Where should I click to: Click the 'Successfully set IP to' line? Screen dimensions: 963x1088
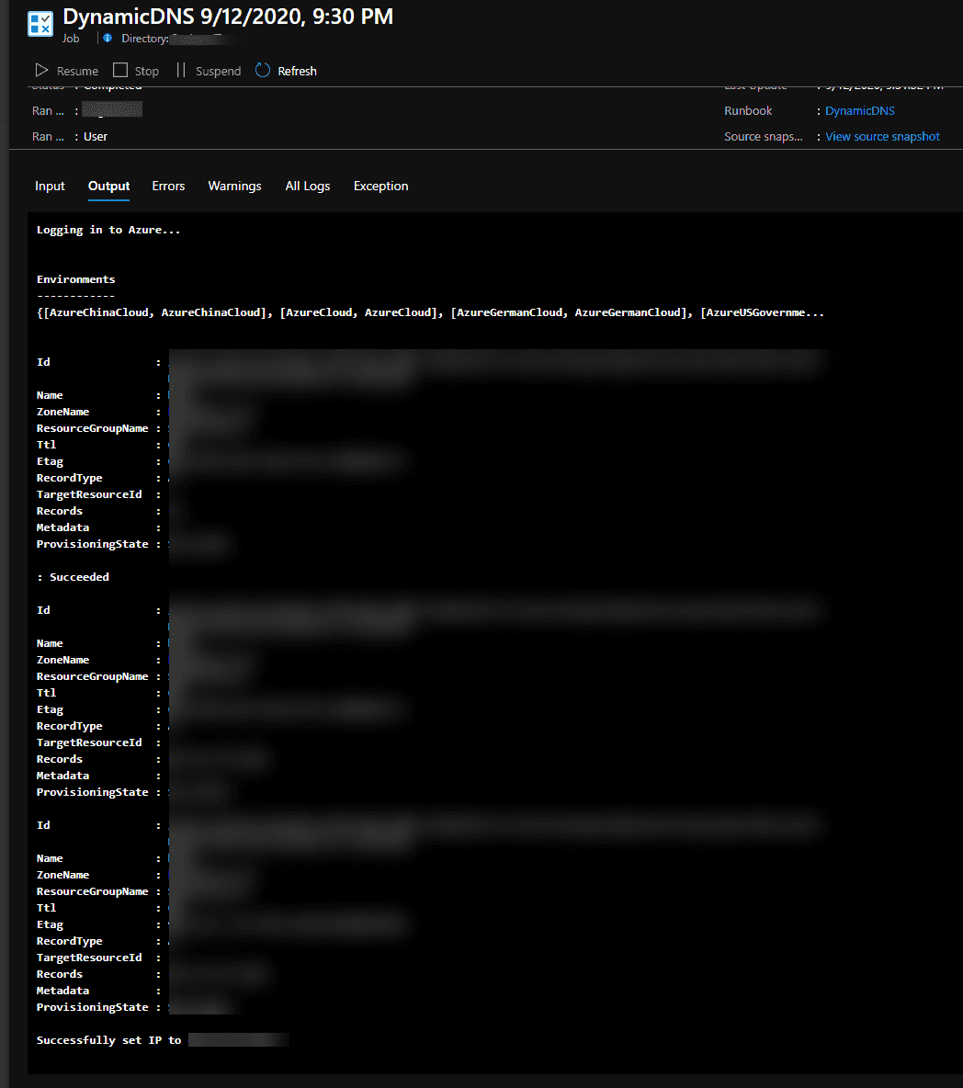click(109, 1040)
